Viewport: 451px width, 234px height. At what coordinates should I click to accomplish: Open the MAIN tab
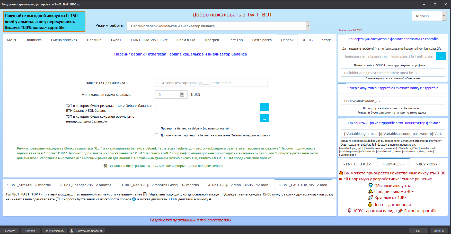(11, 40)
